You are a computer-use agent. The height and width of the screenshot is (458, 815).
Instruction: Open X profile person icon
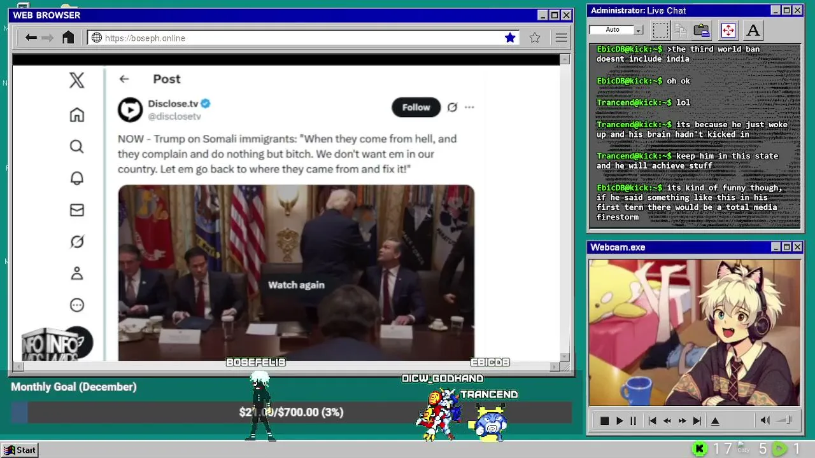pos(76,274)
